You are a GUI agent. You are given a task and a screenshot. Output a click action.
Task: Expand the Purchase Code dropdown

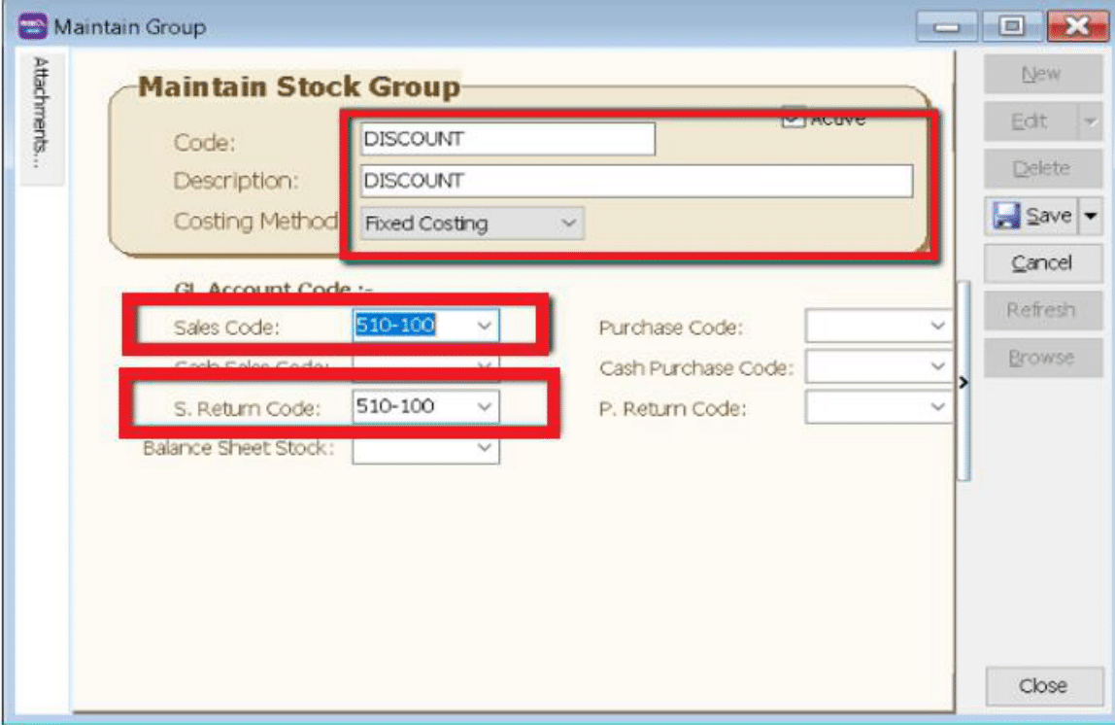937,327
